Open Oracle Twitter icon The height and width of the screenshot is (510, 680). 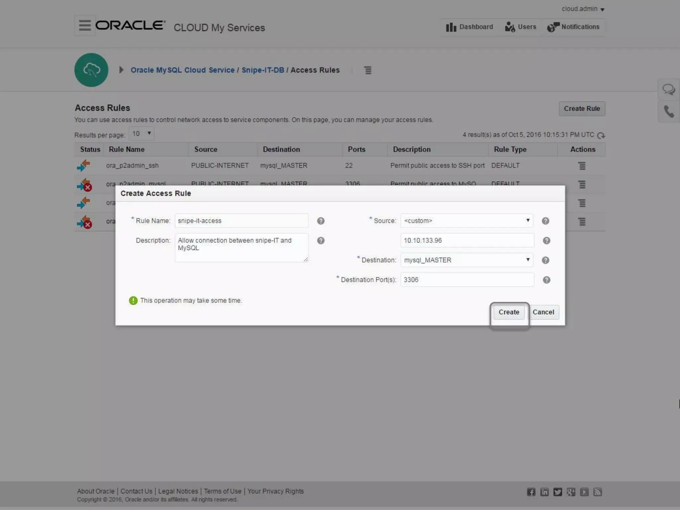(558, 492)
